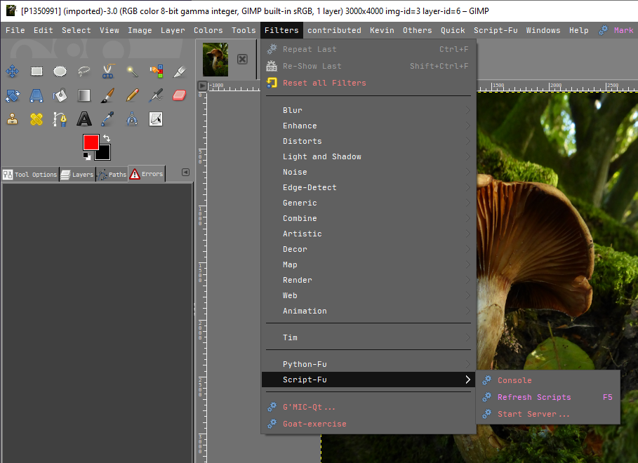Open the dock tab configuration menu
638x463 pixels.
(185, 173)
